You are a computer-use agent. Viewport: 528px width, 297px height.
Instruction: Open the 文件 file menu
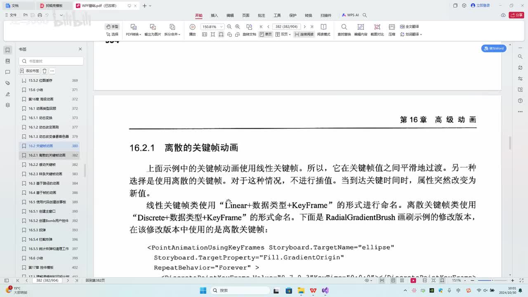tap(10, 15)
